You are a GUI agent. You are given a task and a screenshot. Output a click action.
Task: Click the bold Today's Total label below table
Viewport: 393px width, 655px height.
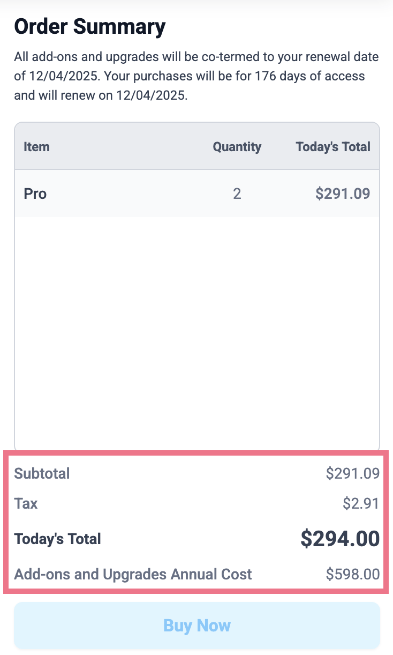(57, 539)
